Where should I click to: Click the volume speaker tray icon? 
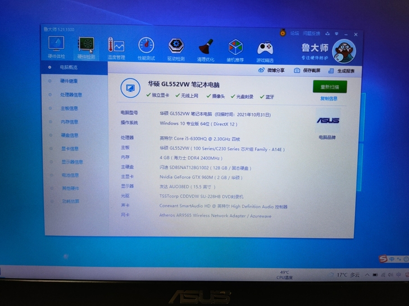(390, 275)
